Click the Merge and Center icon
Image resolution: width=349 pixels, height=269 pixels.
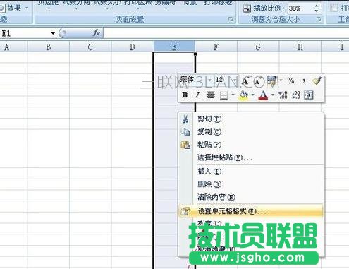pos(309,95)
